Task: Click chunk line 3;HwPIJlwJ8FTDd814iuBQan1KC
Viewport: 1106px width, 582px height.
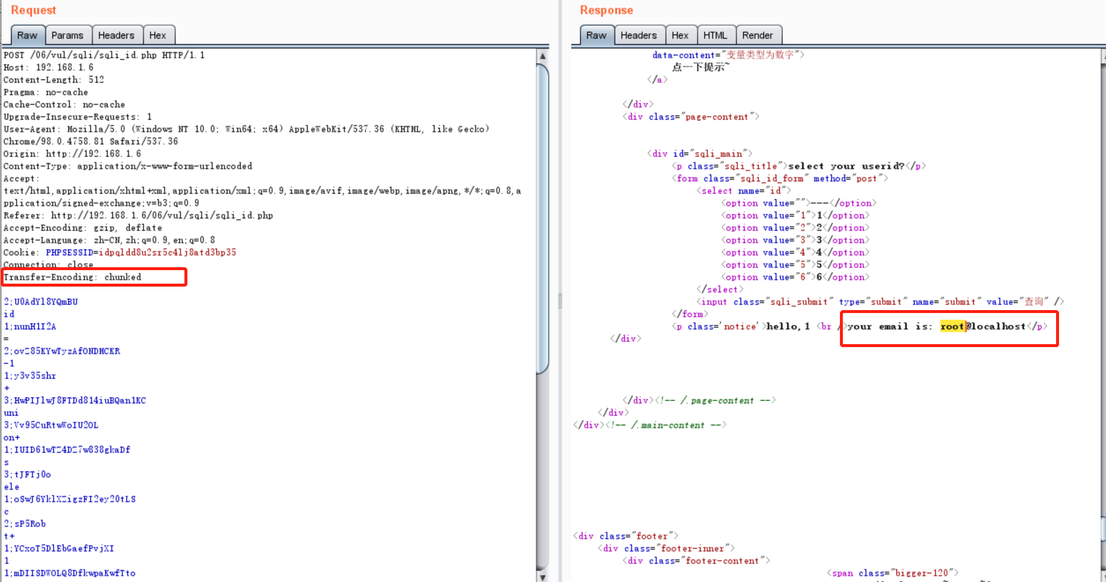Action: pyautogui.click(x=75, y=401)
